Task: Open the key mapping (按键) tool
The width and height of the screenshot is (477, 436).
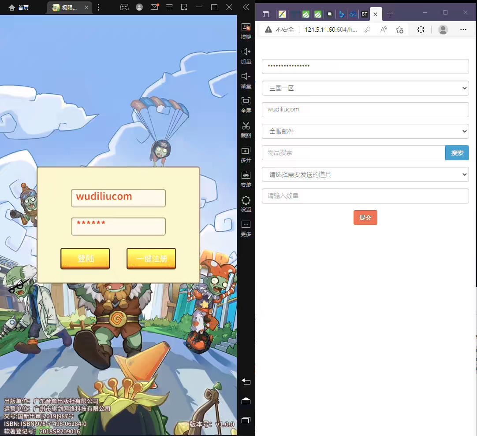Action: coord(246,31)
